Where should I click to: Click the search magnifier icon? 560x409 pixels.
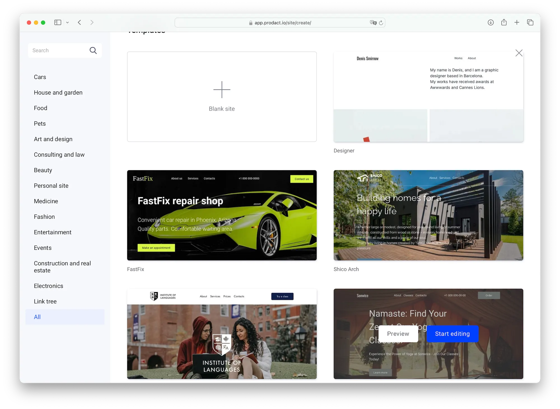point(93,50)
